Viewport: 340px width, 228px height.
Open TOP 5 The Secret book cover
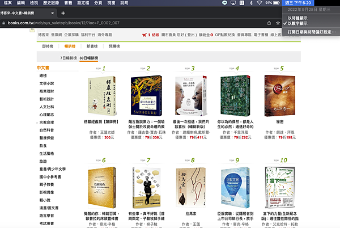click(280, 96)
